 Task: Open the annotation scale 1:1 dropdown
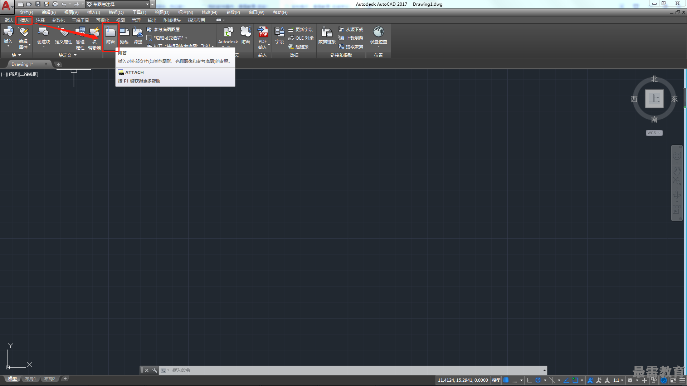tap(618, 380)
